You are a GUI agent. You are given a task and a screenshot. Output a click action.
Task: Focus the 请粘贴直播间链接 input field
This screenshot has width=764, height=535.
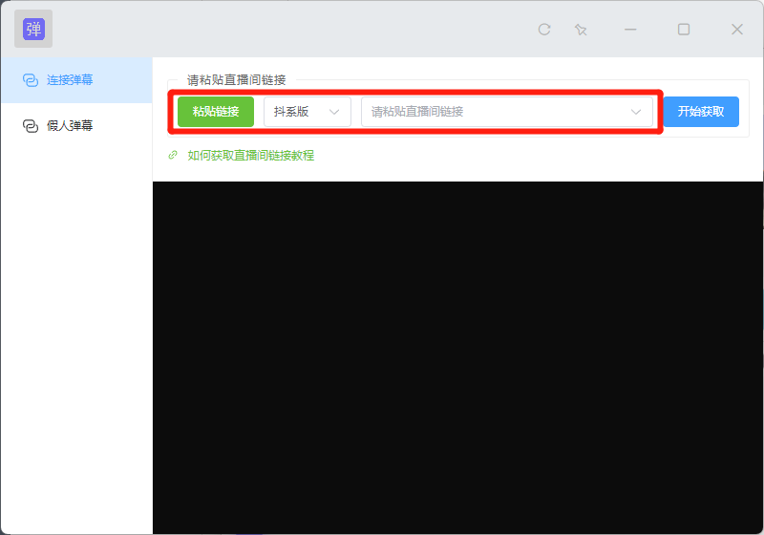pyautogui.click(x=492, y=112)
